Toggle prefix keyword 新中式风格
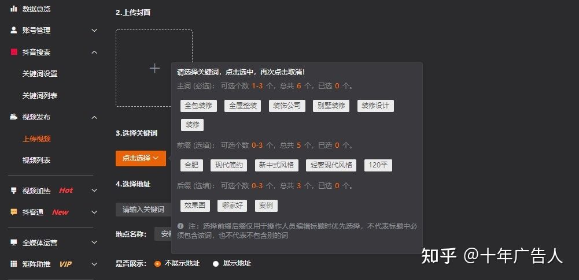 276,165
